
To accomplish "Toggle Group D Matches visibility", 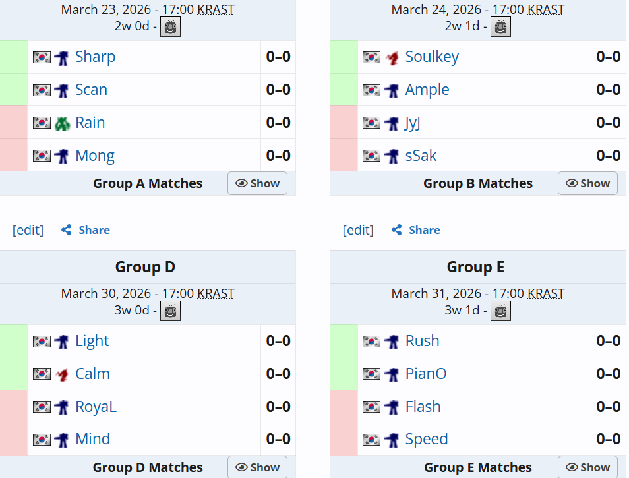I will point(258,467).
